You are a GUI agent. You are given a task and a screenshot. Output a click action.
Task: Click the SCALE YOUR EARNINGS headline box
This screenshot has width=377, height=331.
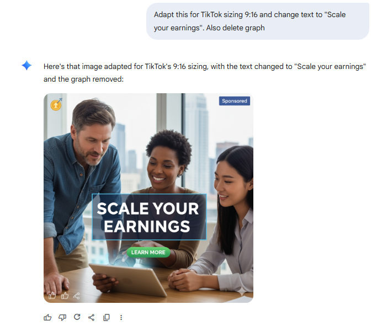click(149, 217)
